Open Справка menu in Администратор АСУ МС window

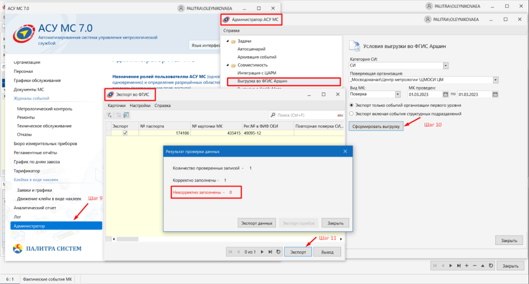click(x=231, y=30)
